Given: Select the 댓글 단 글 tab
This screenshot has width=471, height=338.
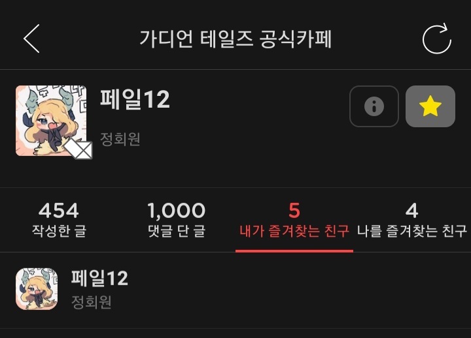Looking at the screenshot, I should (177, 220).
